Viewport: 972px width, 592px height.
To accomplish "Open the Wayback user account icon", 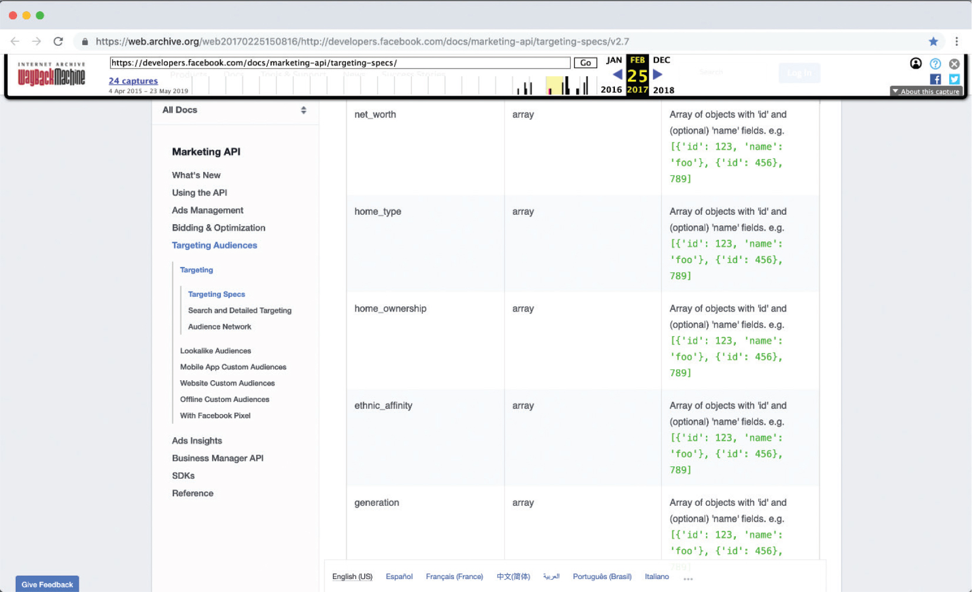I will [x=916, y=63].
